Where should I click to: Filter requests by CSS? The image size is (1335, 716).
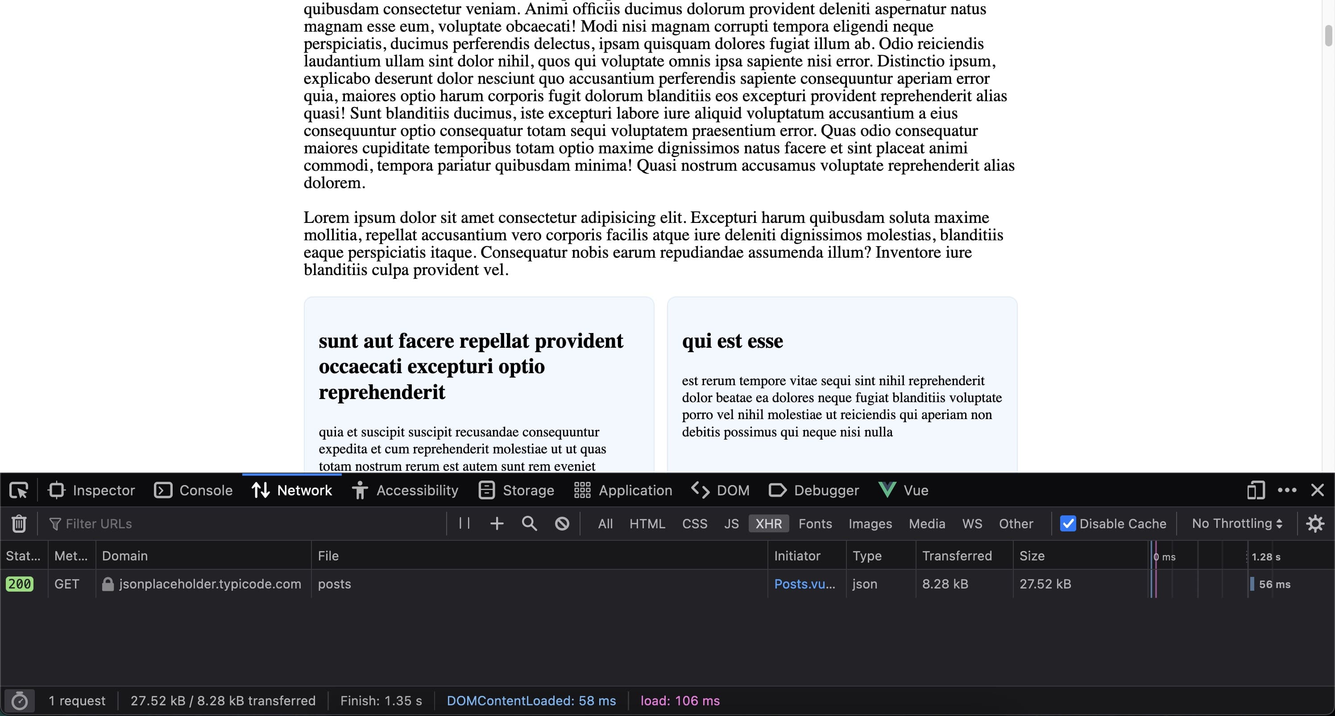click(694, 523)
